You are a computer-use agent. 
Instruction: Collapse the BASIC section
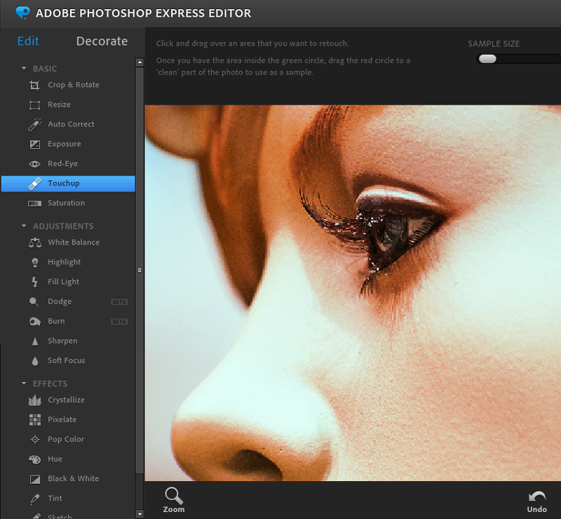pos(24,68)
